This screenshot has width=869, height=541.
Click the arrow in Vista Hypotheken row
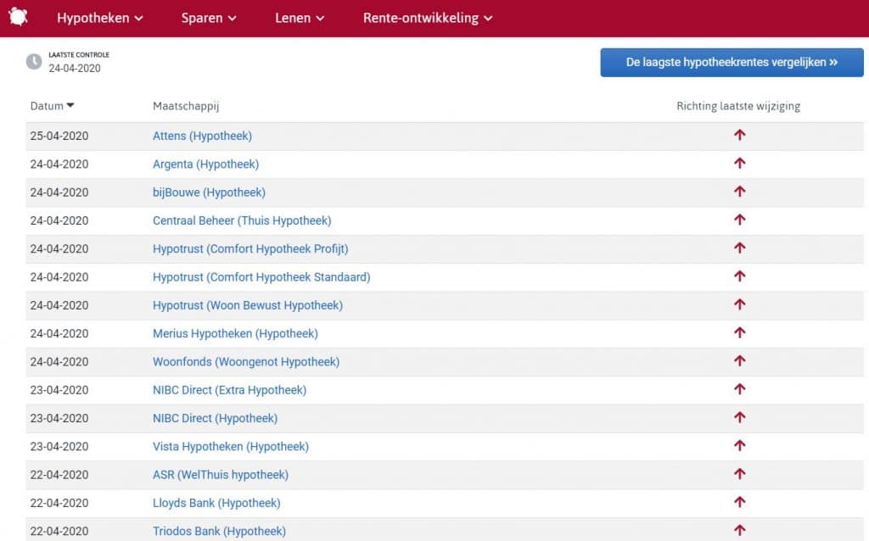(739, 446)
